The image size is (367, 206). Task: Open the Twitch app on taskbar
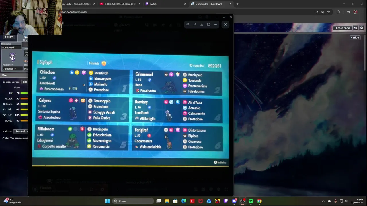[226, 201]
